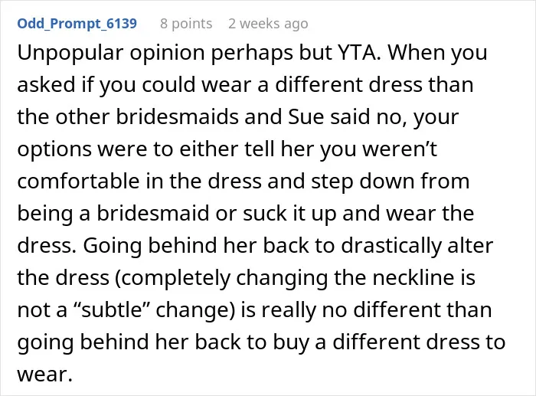Click the word "Unpopular" starting the comment
Image resolution: width=536 pixels, height=396 pixels.
pos(70,53)
